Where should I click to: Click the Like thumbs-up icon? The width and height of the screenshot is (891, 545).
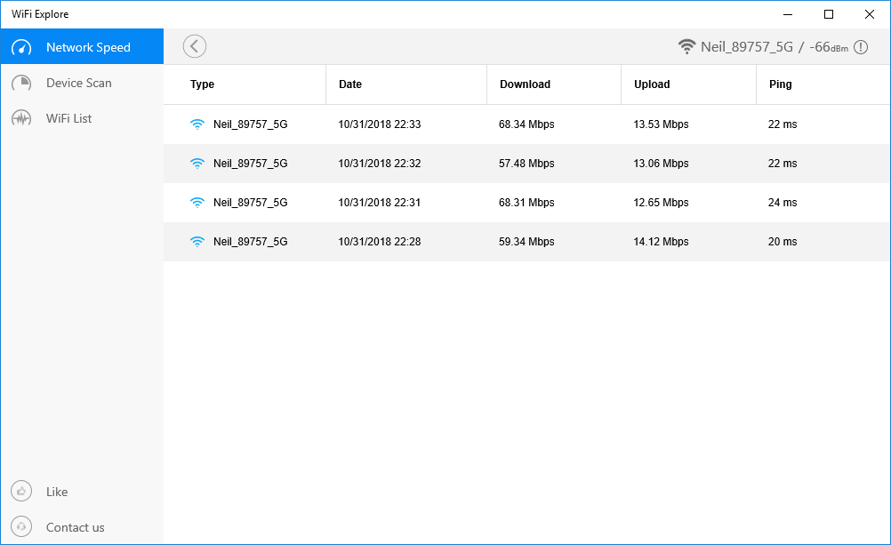coord(21,492)
